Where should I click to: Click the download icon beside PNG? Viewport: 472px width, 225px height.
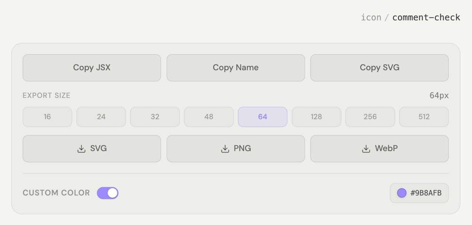(x=225, y=149)
